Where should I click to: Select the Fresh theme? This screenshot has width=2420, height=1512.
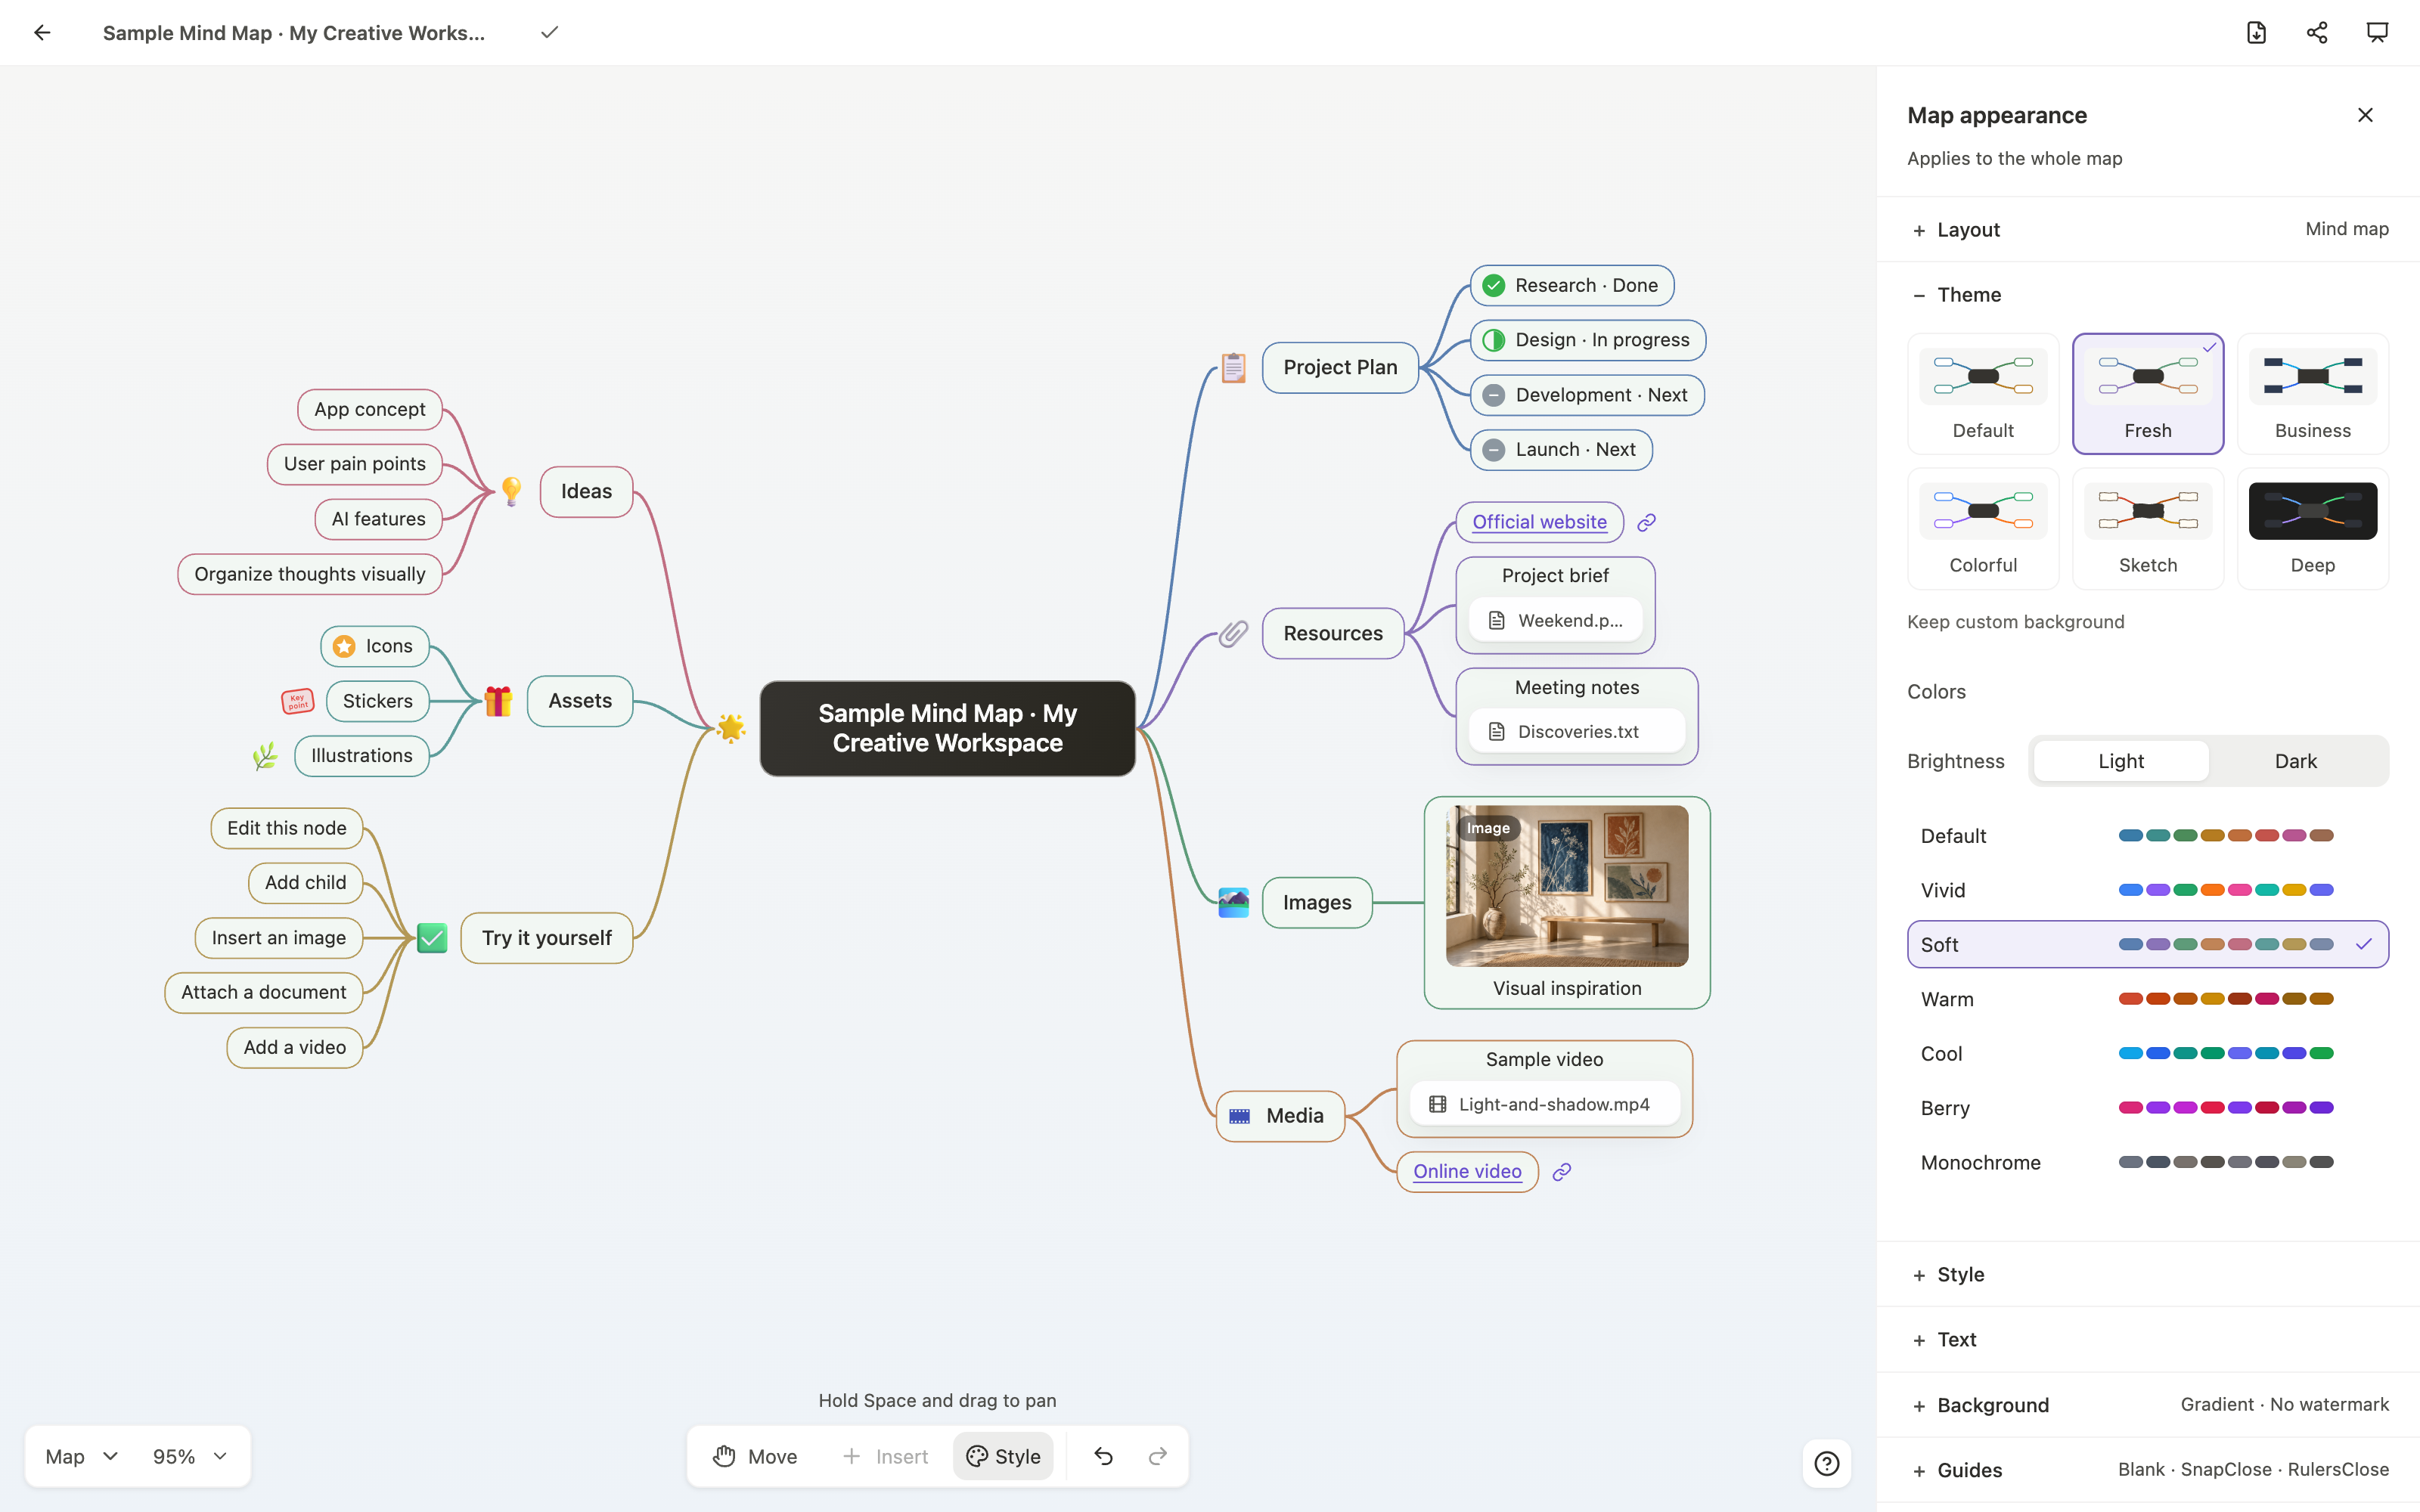tap(2147, 393)
